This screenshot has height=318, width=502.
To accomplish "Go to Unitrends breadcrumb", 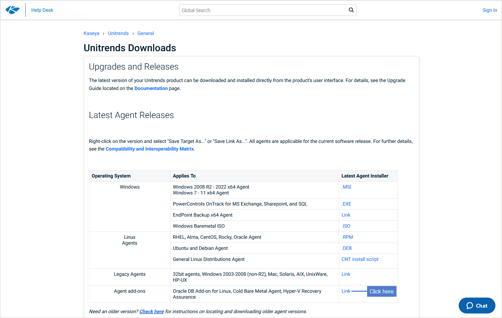I will pyautogui.click(x=118, y=33).
